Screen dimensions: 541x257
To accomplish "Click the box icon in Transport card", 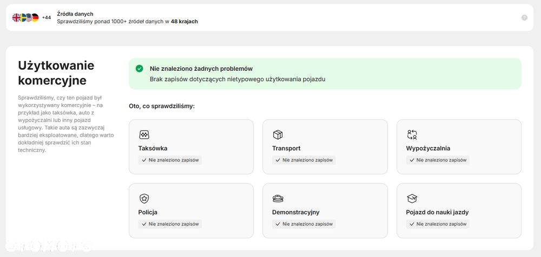I will click(278, 135).
